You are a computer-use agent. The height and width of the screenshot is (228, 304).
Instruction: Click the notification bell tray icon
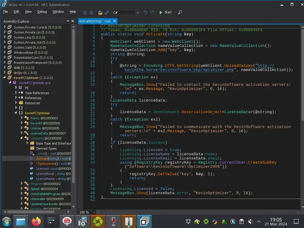point(188,221)
